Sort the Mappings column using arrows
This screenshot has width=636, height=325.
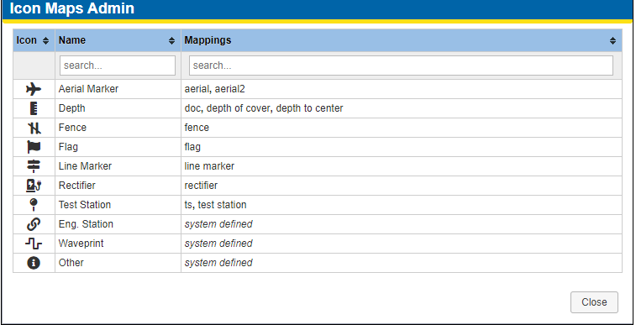point(612,40)
